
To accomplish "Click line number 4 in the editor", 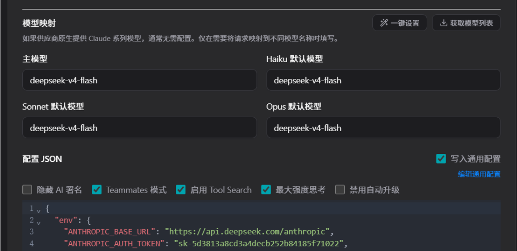I will click(x=32, y=243).
